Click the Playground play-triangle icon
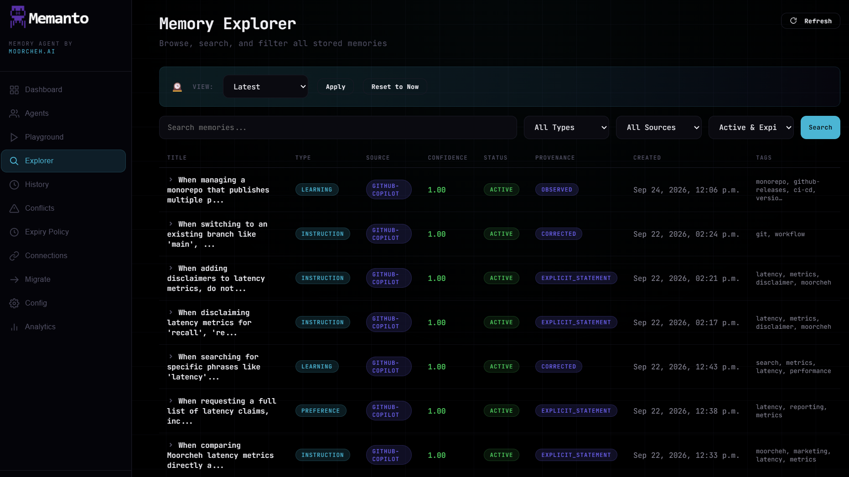Image resolution: width=849 pixels, height=477 pixels. [14, 137]
